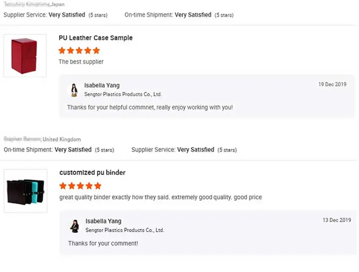Click Isabella Yang's avatar in the 19 Dec reply
Image resolution: width=359 pixels, height=272 pixels.
[74, 90]
